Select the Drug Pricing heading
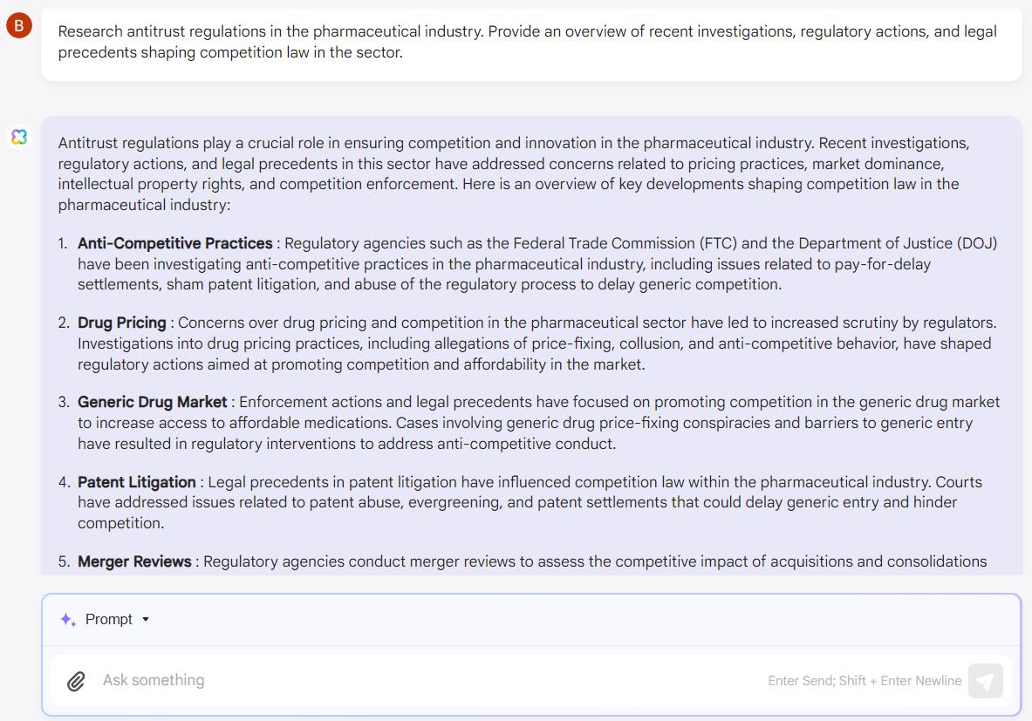 122,323
